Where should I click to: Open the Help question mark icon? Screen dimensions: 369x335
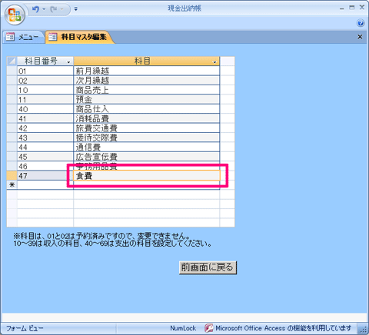pos(361,23)
